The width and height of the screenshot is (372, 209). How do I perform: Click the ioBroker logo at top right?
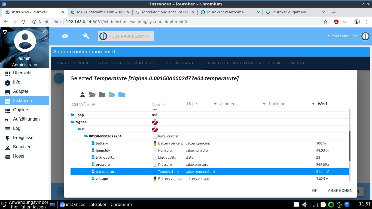pos(365,36)
